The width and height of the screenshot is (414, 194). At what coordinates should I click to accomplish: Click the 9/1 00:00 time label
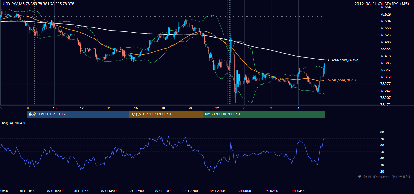pos(244,191)
